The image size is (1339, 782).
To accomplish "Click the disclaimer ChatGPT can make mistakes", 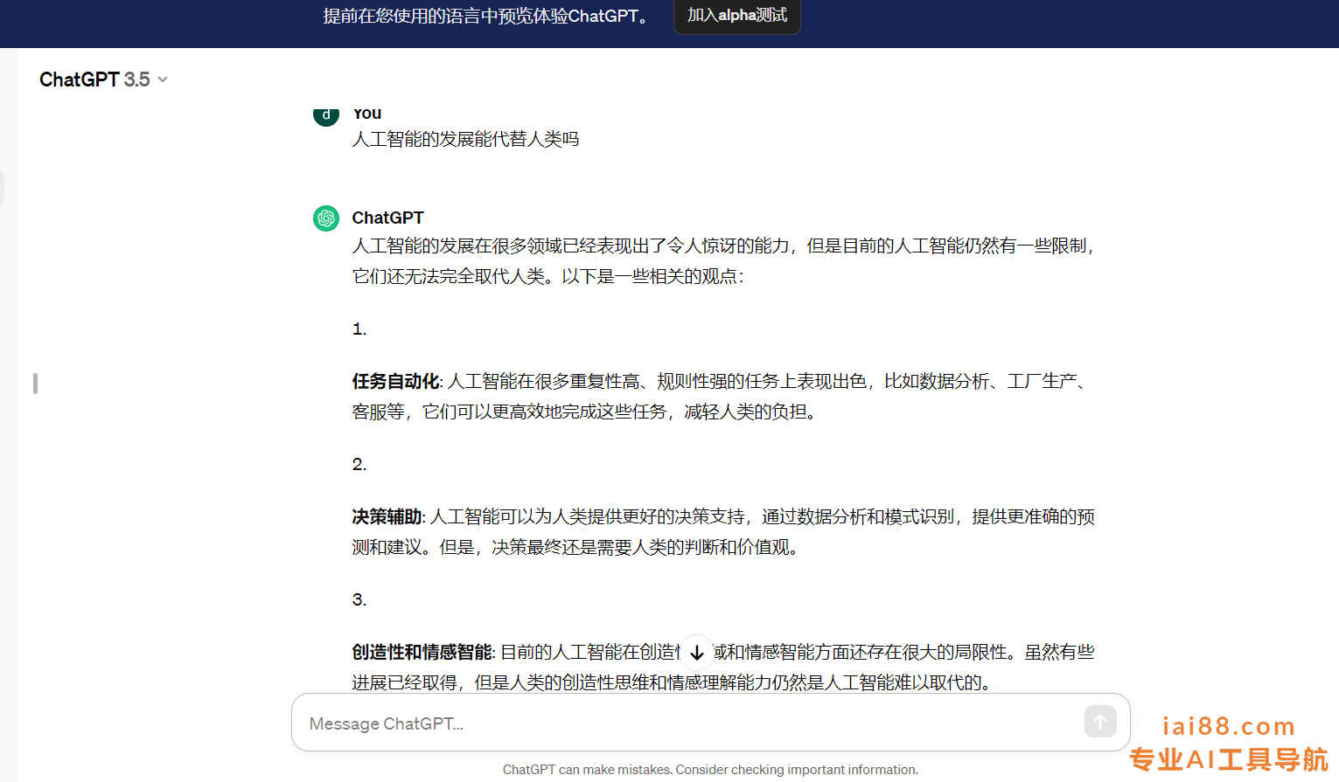I will click(710, 770).
